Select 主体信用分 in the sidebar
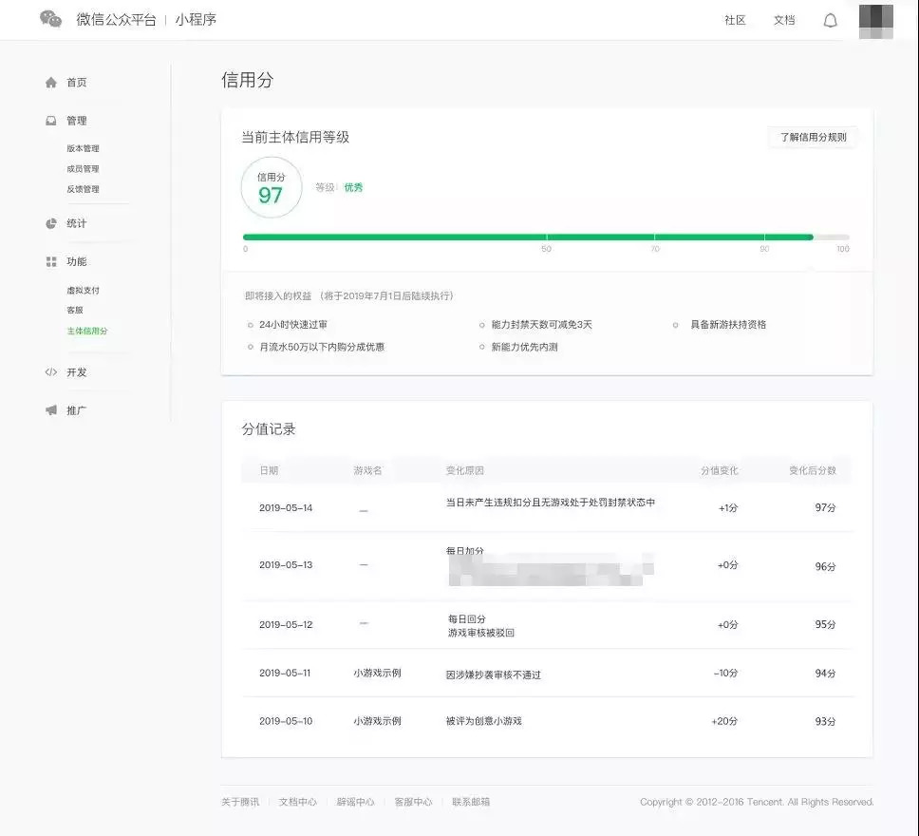Viewport: 919px width, 836px height. pos(87,331)
